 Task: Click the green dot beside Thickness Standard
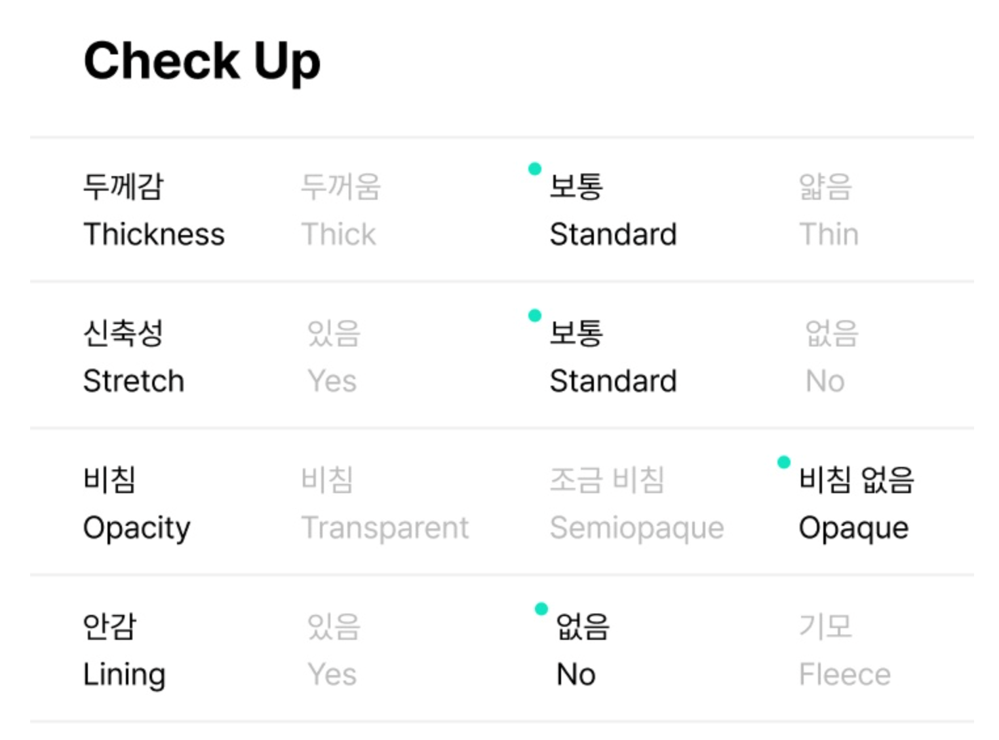click(x=535, y=169)
